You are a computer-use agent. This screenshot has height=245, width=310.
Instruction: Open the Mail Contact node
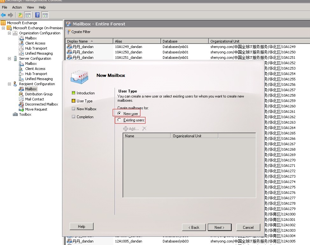(x=34, y=99)
